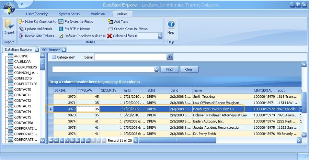Select ARCHIVE table in tree
Screen dimensions: 309x160
click(21, 56)
